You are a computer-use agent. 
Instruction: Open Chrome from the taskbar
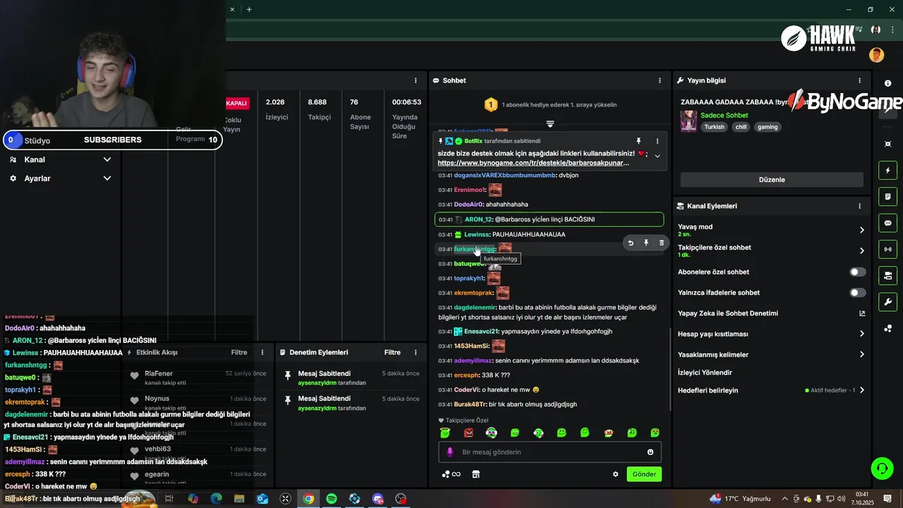[308, 499]
